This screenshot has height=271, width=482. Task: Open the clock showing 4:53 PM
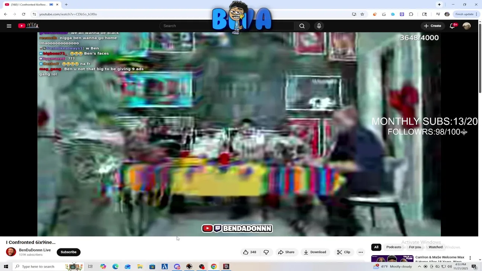461,266
